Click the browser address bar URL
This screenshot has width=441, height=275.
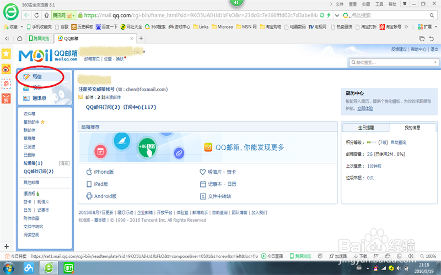pyautogui.click(x=201, y=15)
